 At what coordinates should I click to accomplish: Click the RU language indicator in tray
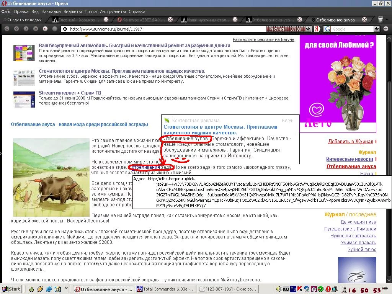tap(286, 289)
